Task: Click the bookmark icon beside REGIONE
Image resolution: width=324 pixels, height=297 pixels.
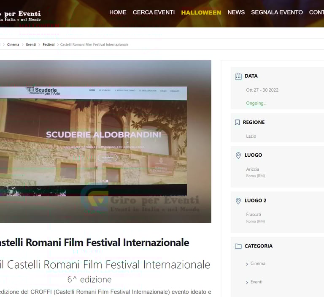Action: (x=238, y=123)
